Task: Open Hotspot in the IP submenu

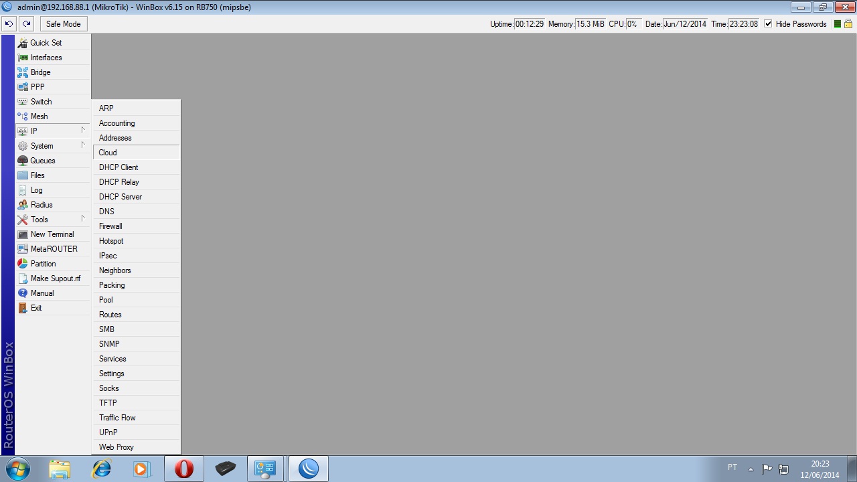Action: [x=137, y=241]
